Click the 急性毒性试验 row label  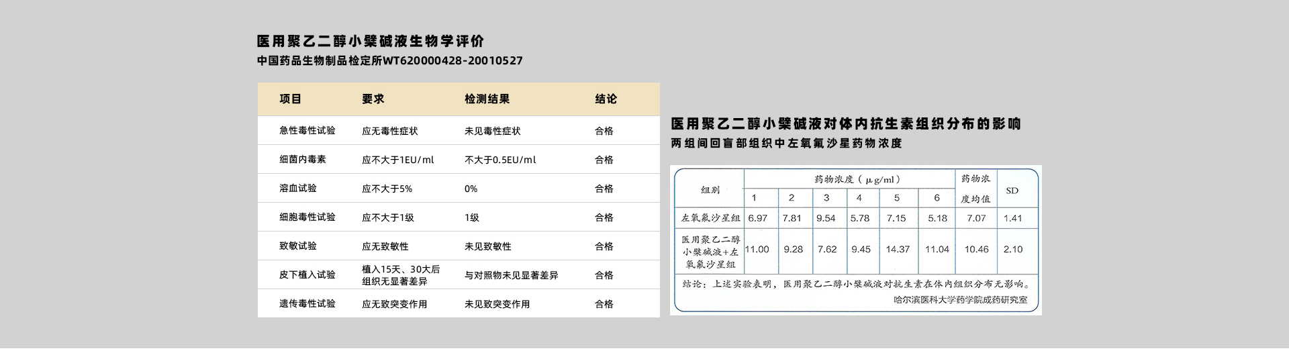point(307,131)
